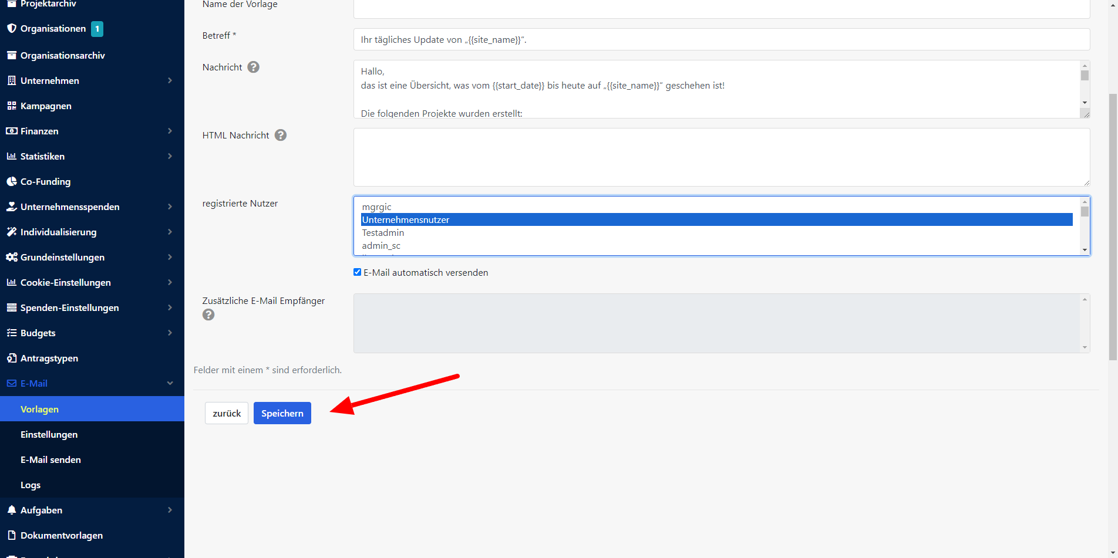Image resolution: width=1118 pixels, height=558 pixels.
Task: Click the Antragstypen icon in sidebar
Action: pyautogui.click(x=11, y=359)
